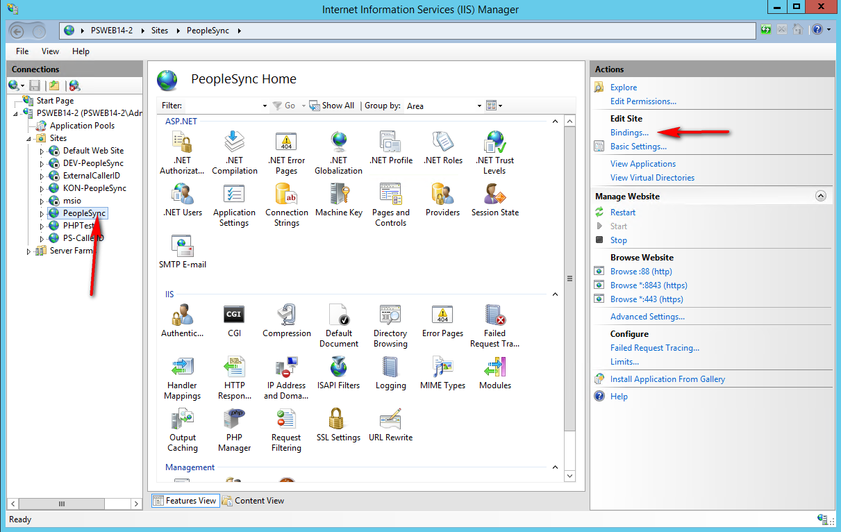Viewport: 841px width, 532px height.
Task: Open .NET Globalization feature
Action: [338, 153]
